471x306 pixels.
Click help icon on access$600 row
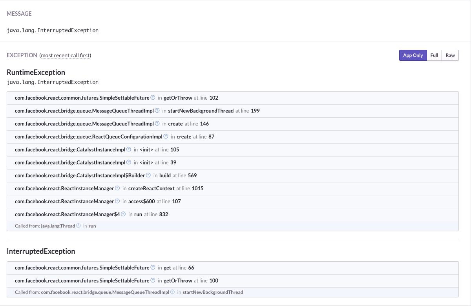click(117, 201)
